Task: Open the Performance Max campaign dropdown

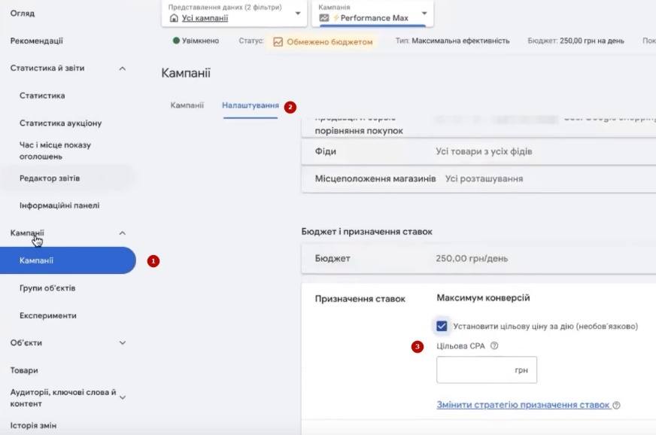Action: 425,13
